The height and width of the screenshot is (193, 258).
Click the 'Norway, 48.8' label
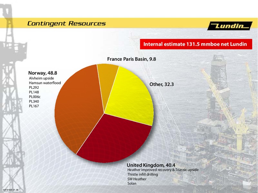coord(43,73)
